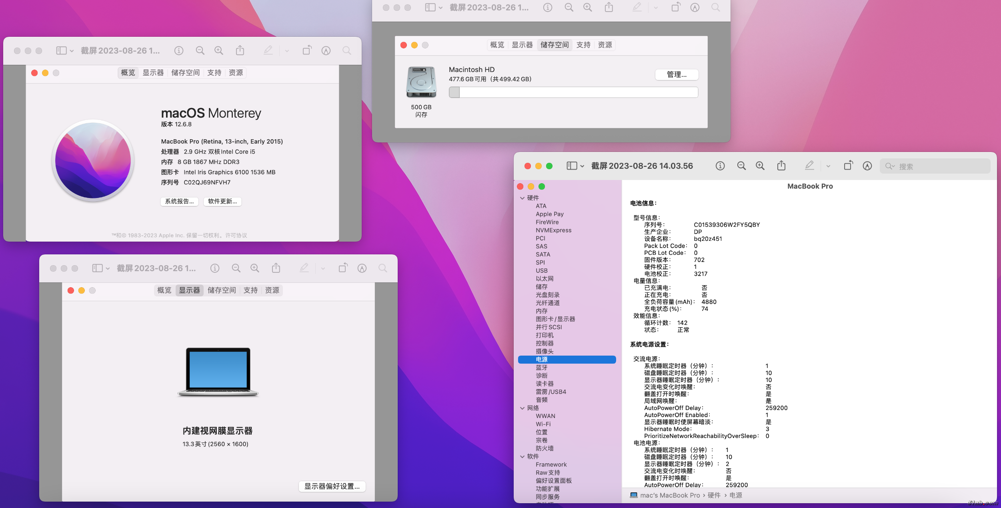Search magnifier icon in the macOS Monterey overview window
The image size is (1001, 508).
pos(347,51)
